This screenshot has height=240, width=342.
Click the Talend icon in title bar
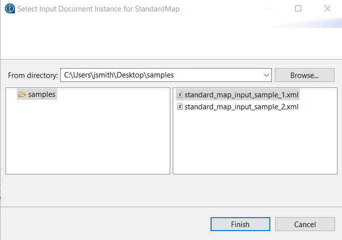tap(9, 8)
